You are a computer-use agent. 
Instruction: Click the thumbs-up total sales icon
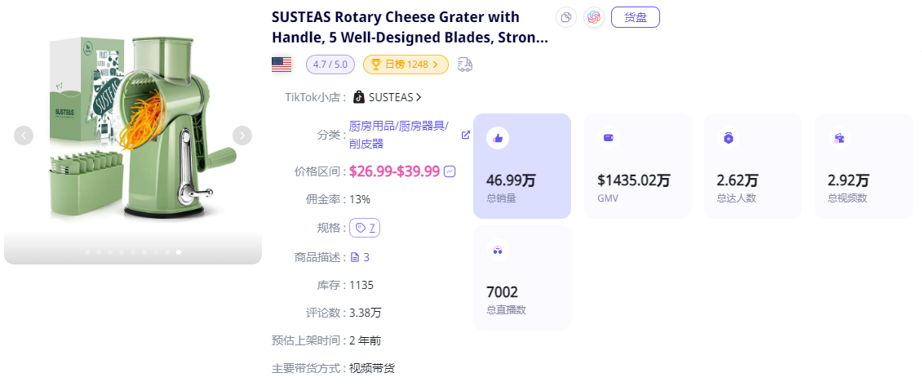click(498, 138)
